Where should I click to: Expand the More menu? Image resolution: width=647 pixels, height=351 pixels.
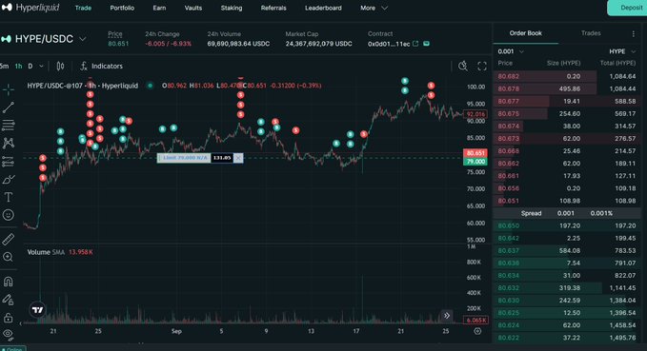pyautogui.click(x=374, y=8)
